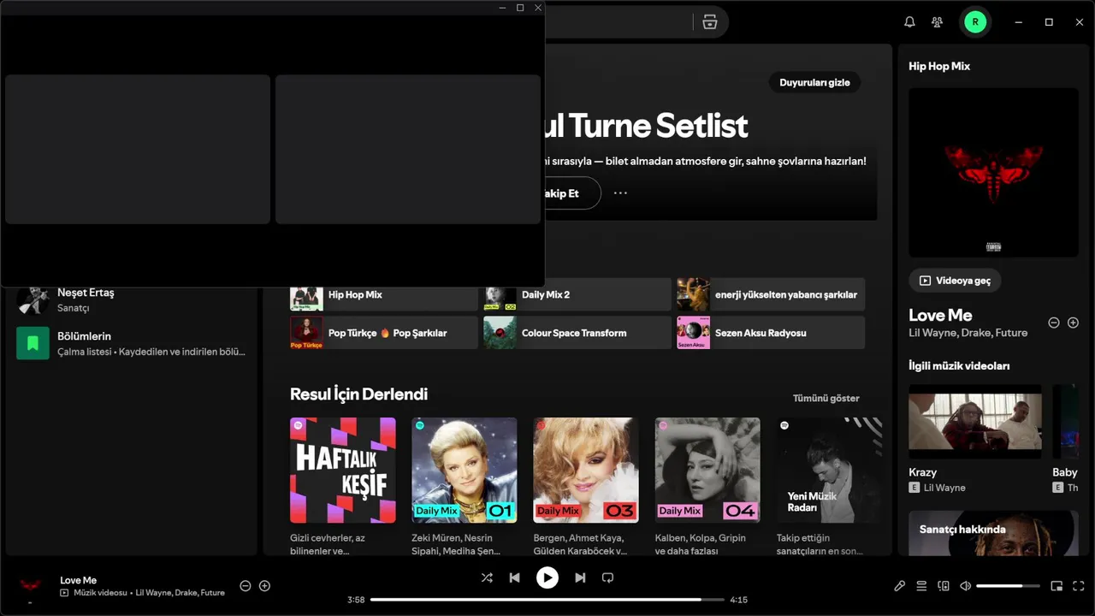The image size is (1095, 616).
Task: Click Resul İçin Derlendi section heading
Action: coord(358,394)
